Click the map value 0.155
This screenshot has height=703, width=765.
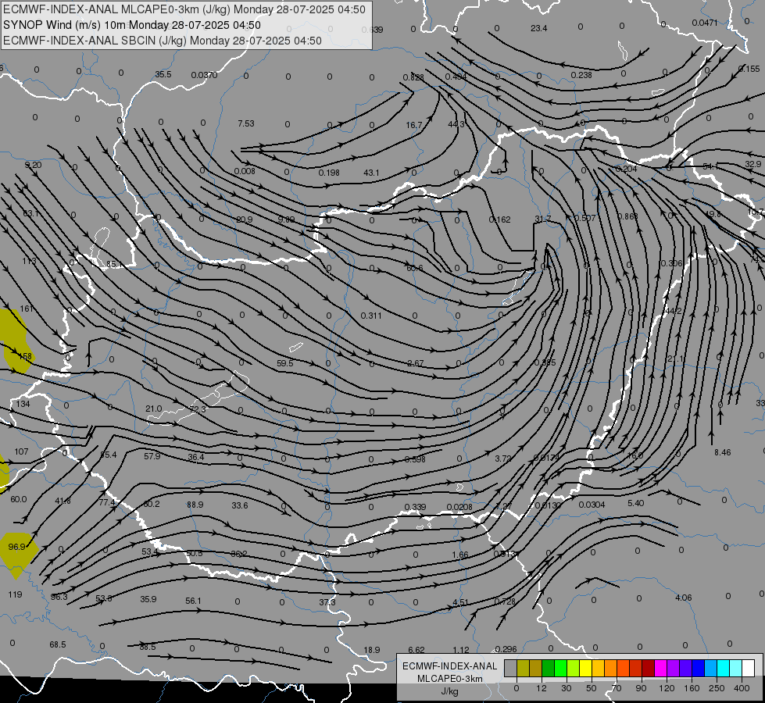point(749,69)
